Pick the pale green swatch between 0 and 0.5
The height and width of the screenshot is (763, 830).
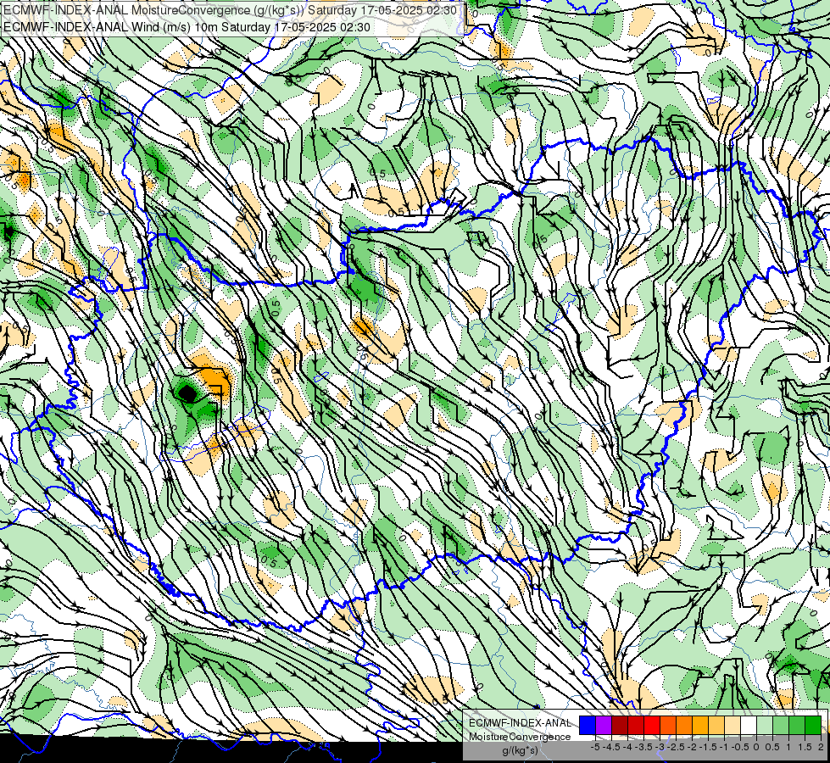point(765,726)
